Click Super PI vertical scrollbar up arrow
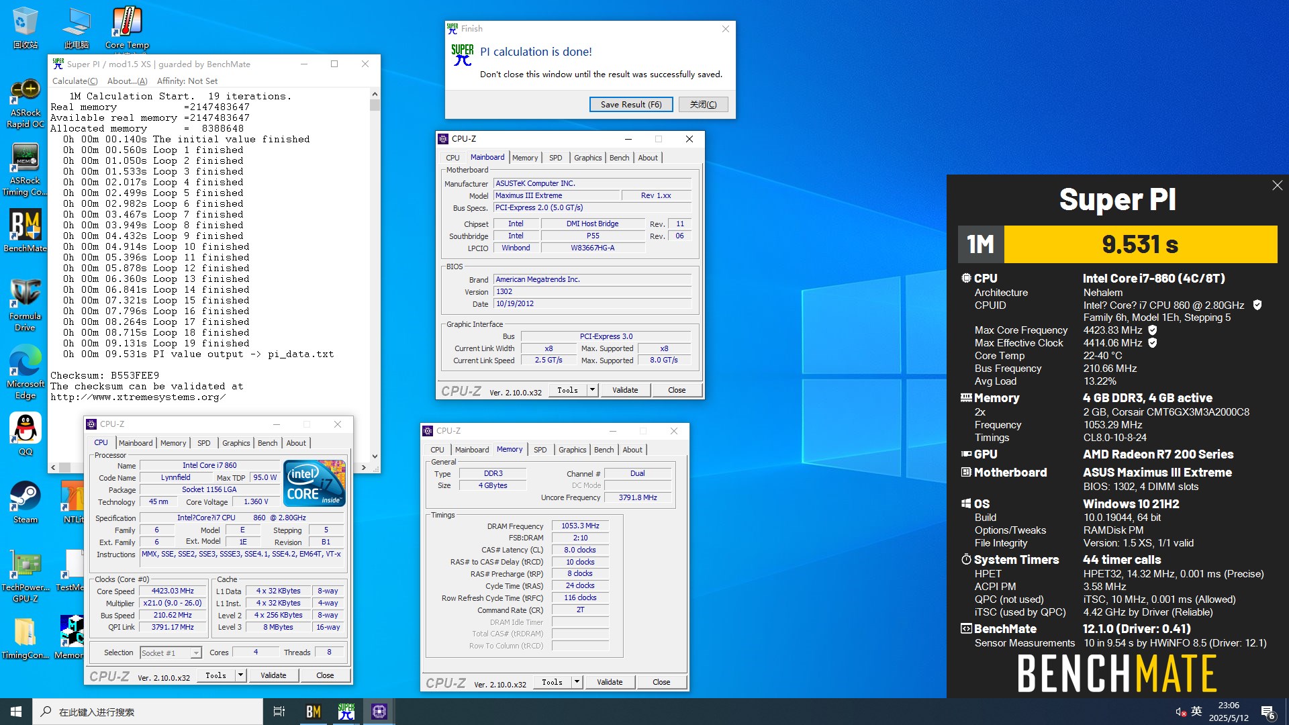 [375, 94]
